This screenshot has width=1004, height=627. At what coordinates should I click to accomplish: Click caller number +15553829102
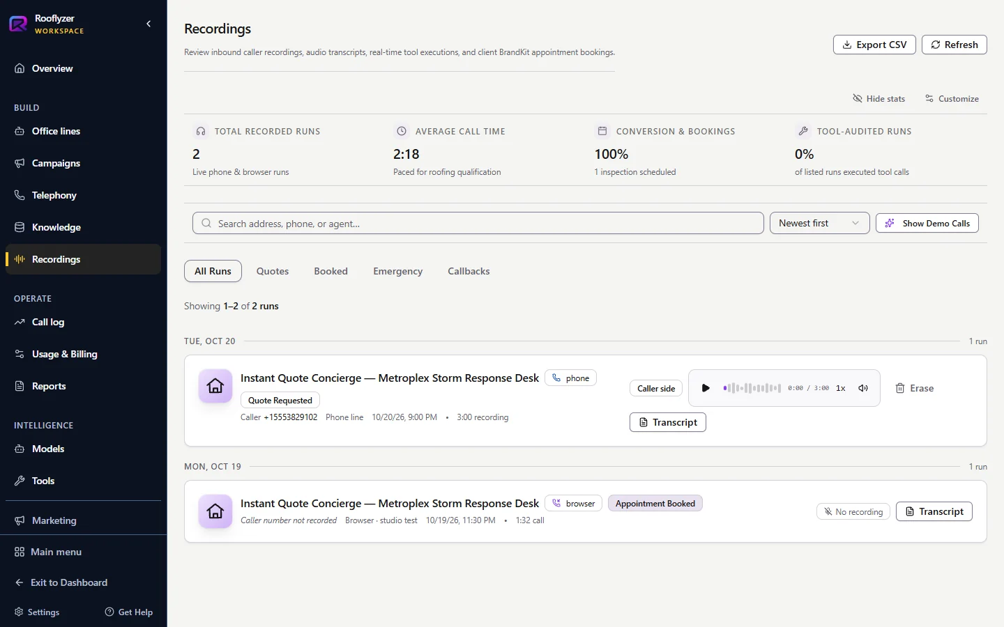(290, 417)
